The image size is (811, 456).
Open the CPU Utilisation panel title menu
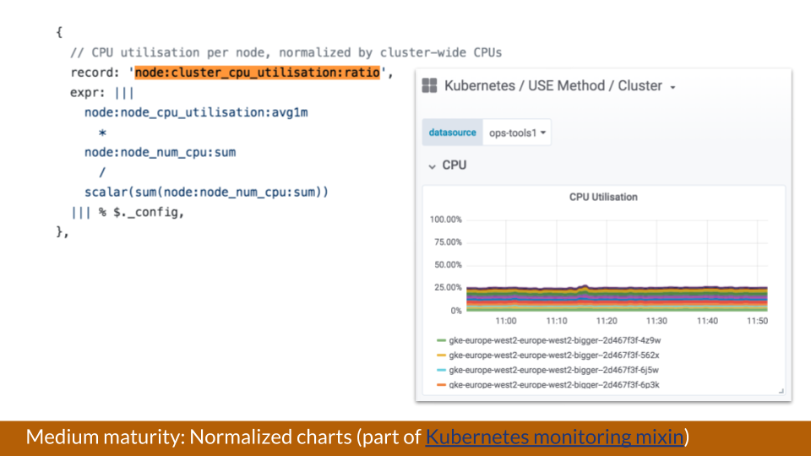click(x=603, y=197)
